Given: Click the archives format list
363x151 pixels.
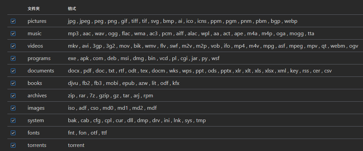Looking at the screenshot, I should pos(110,96).
